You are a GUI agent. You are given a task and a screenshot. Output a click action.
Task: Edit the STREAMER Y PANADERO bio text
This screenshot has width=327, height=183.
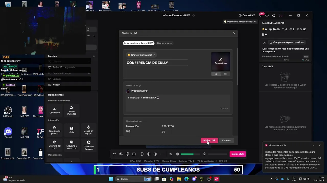[178, 103]
